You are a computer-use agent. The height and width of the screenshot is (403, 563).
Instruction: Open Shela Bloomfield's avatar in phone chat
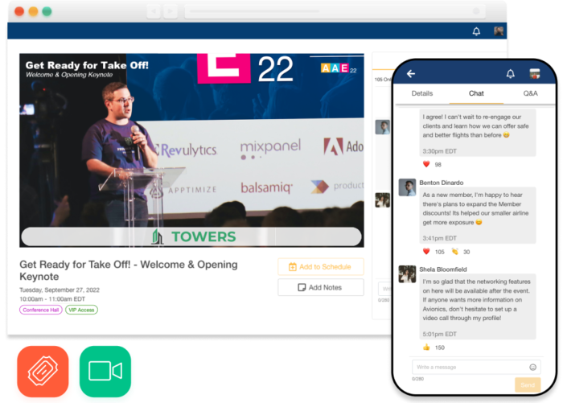pyautogui.click(x=407, y=274)
